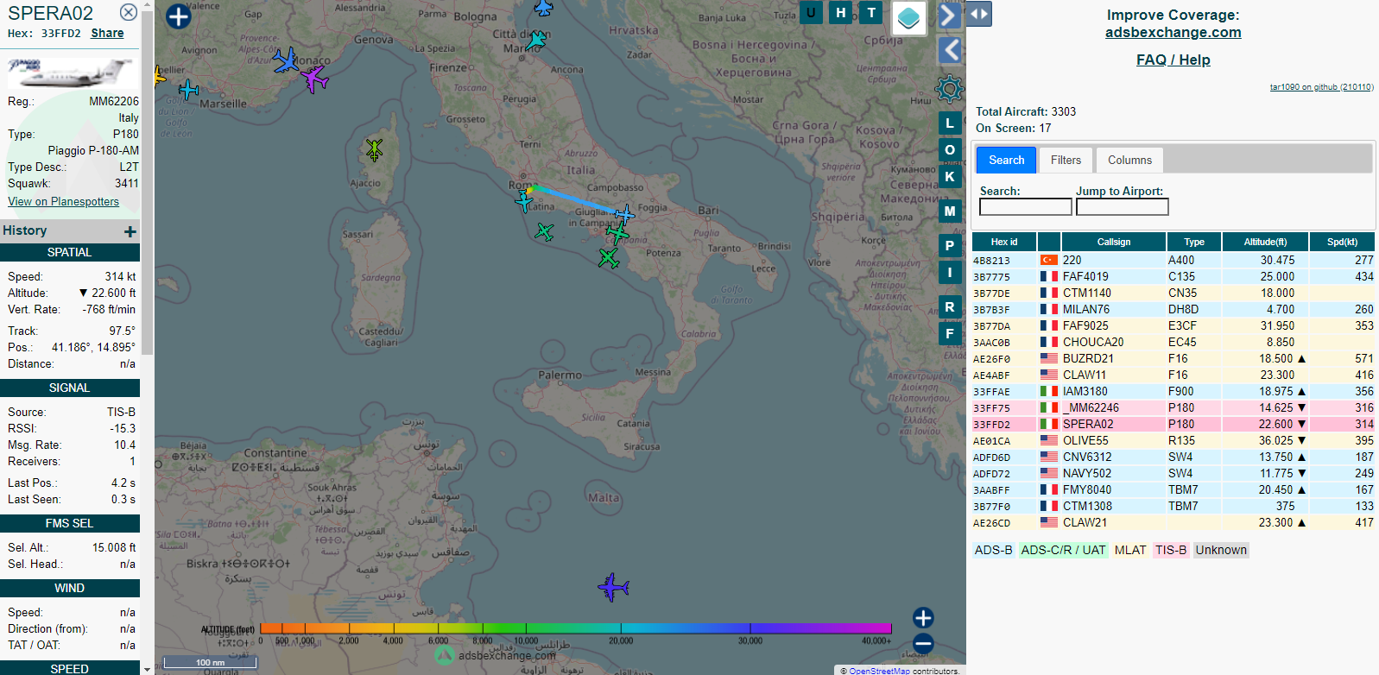1379x675 pixels.
Task: Expand the History section
Action: [x=130, y=231]
